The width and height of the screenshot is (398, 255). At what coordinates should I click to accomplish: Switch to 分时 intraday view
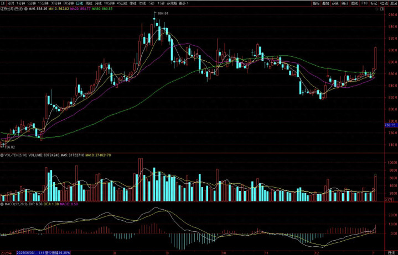[x=11, y=3]
